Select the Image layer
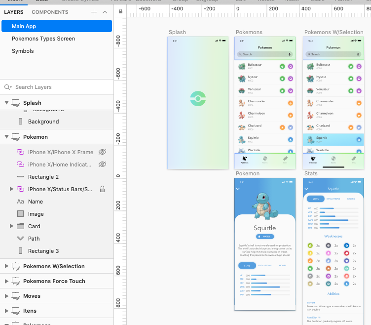This screenshot has height=325, width=371. click(x=36, y=214)
